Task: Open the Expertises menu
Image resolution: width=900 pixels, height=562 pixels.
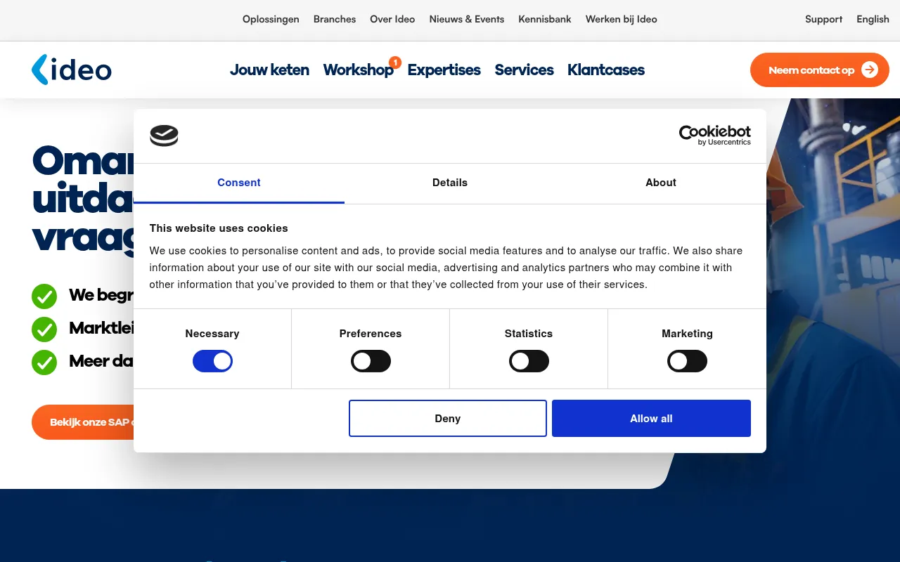Action: coord(444,70)
